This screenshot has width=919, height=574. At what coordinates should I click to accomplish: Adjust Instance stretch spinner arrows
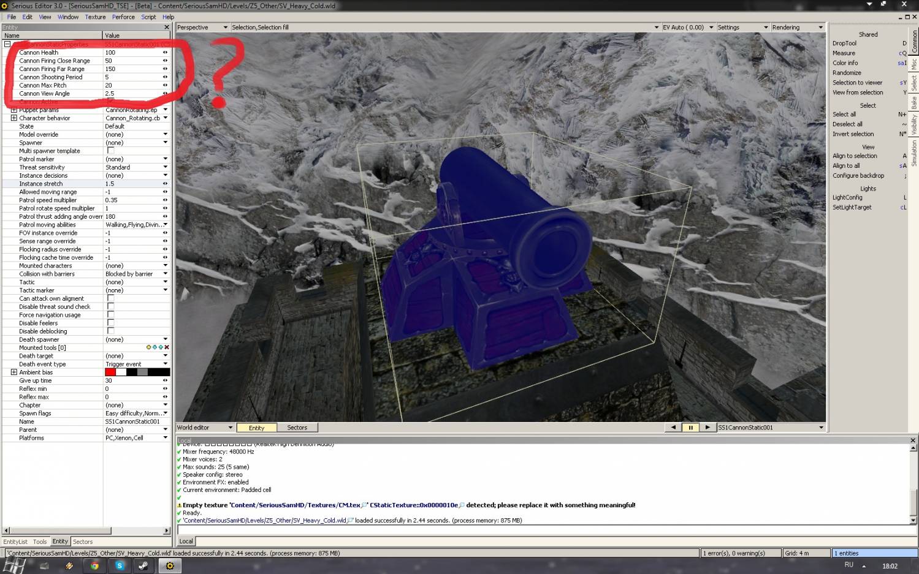coord(165,184)
